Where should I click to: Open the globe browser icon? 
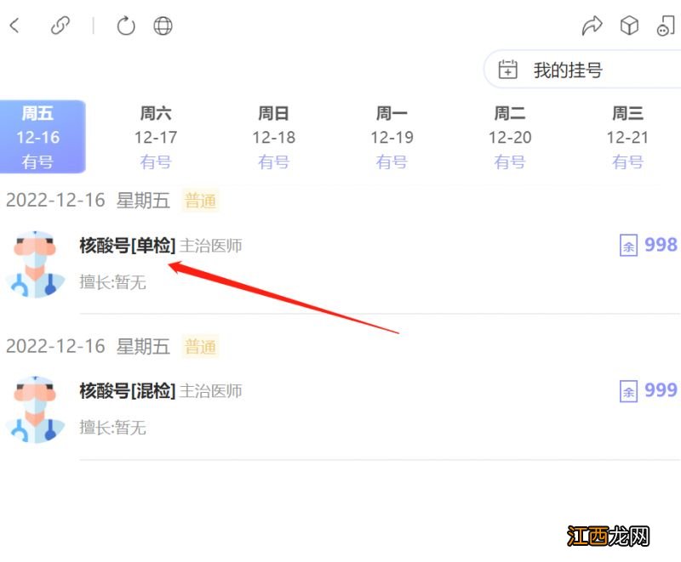click(x=162, y=26)
